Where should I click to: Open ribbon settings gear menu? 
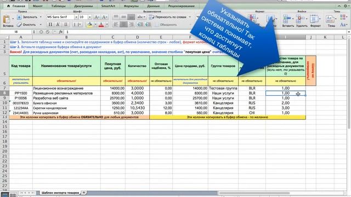(x=346, y=6)
